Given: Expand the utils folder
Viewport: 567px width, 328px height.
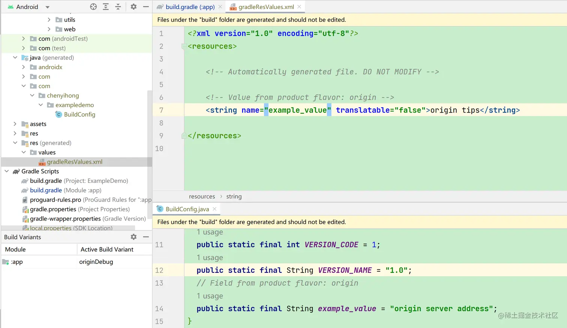Looking at the screenshot, I should point(49,20).
